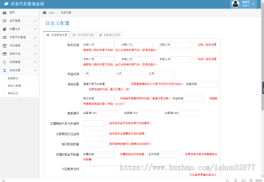Click the Home breadcrumb link
264x182 pixels.
(x=51, y=13)
